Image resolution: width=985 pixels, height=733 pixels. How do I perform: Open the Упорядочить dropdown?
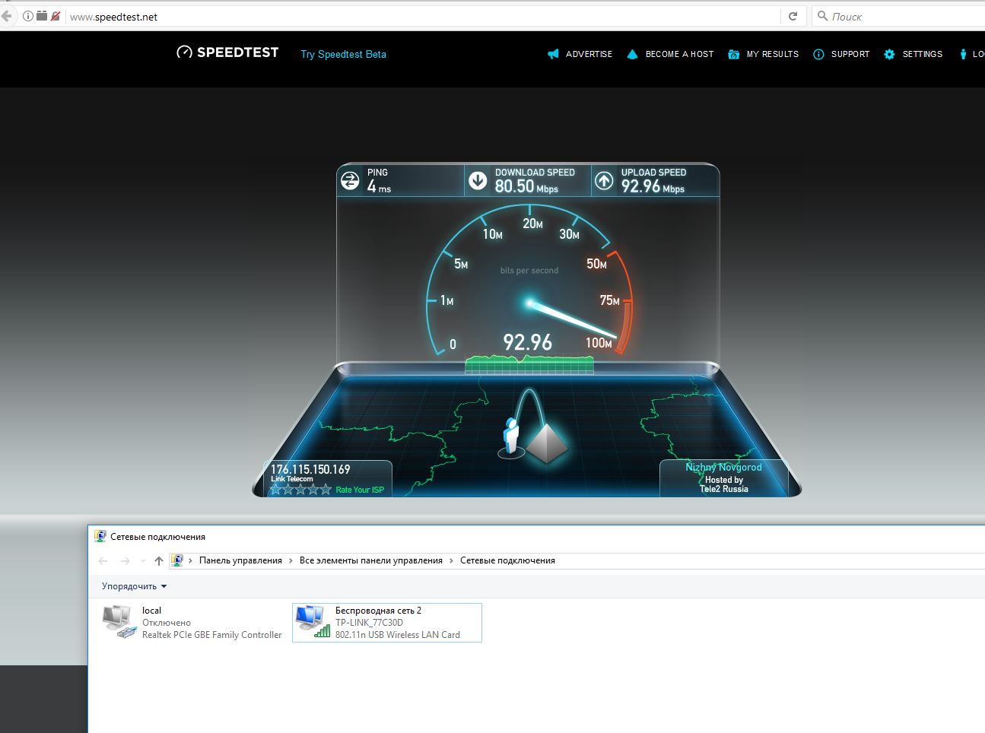click(x=134, y=586)
